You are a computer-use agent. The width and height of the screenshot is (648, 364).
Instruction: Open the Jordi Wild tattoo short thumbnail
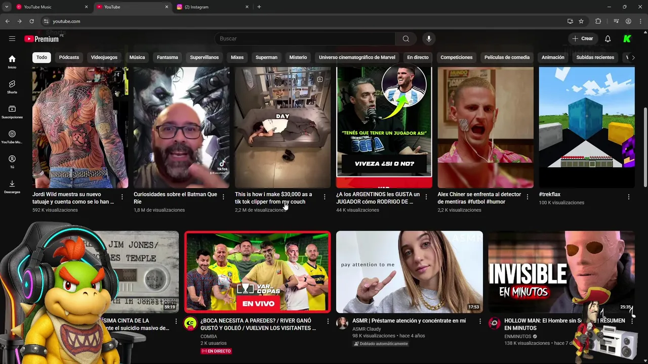coord(80,127)
